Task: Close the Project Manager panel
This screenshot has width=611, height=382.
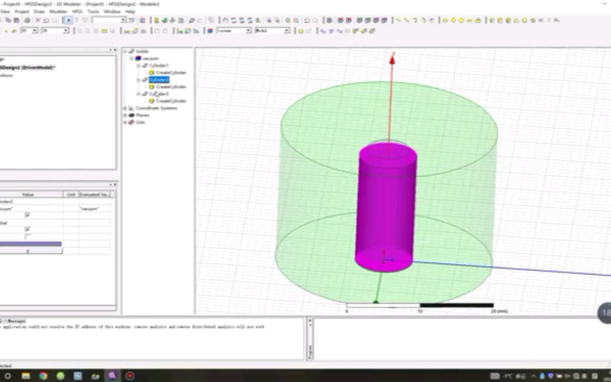Action: (x=115, y=50)
